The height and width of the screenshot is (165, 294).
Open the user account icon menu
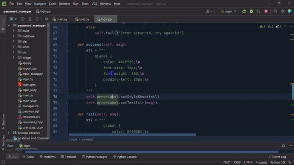pos(209,11)
